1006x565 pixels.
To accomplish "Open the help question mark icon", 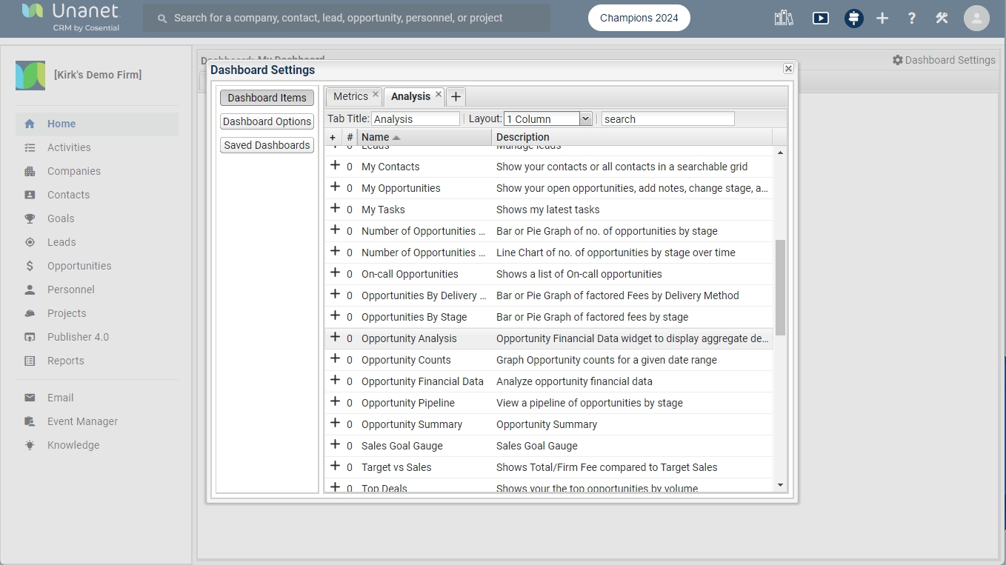I will tap(911, 18).
